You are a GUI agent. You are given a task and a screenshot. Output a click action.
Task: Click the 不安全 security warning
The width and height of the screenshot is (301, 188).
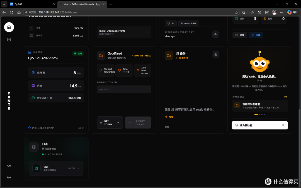31,12
